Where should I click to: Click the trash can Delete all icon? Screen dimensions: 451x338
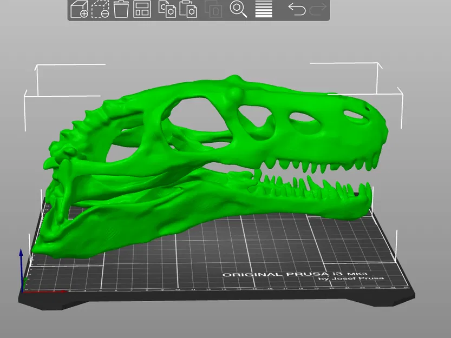click(x=121, y=9)
